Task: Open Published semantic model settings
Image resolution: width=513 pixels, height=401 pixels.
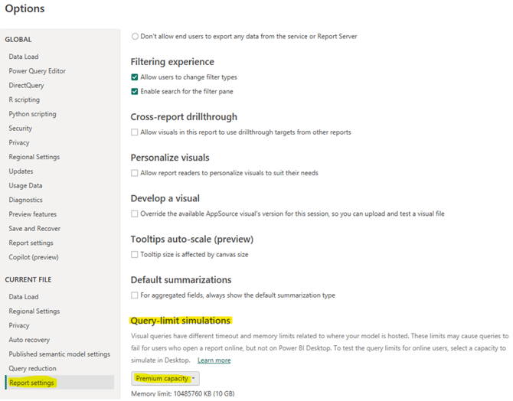Action: pos(59,354)
